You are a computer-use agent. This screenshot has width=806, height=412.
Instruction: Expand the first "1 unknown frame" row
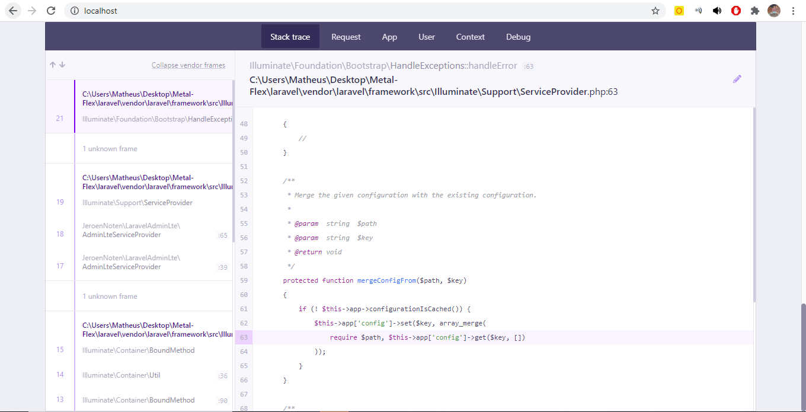click(x=110, y=149)
